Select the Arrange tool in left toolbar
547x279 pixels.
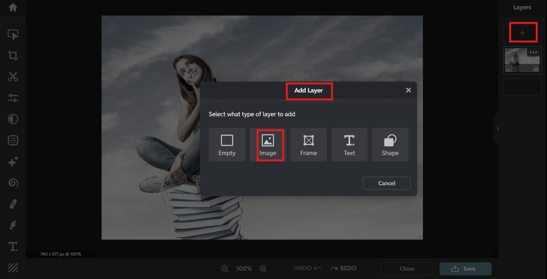point(13,34)
